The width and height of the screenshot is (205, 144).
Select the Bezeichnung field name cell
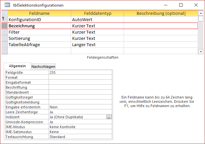tap(39, 26)
